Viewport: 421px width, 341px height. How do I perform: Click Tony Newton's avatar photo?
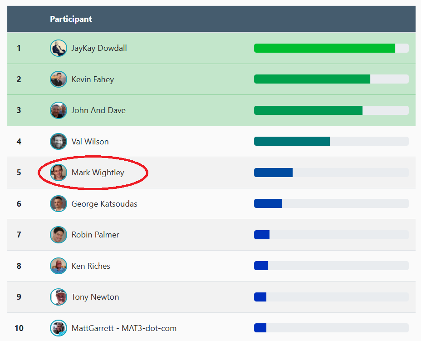tap(59, 297)
